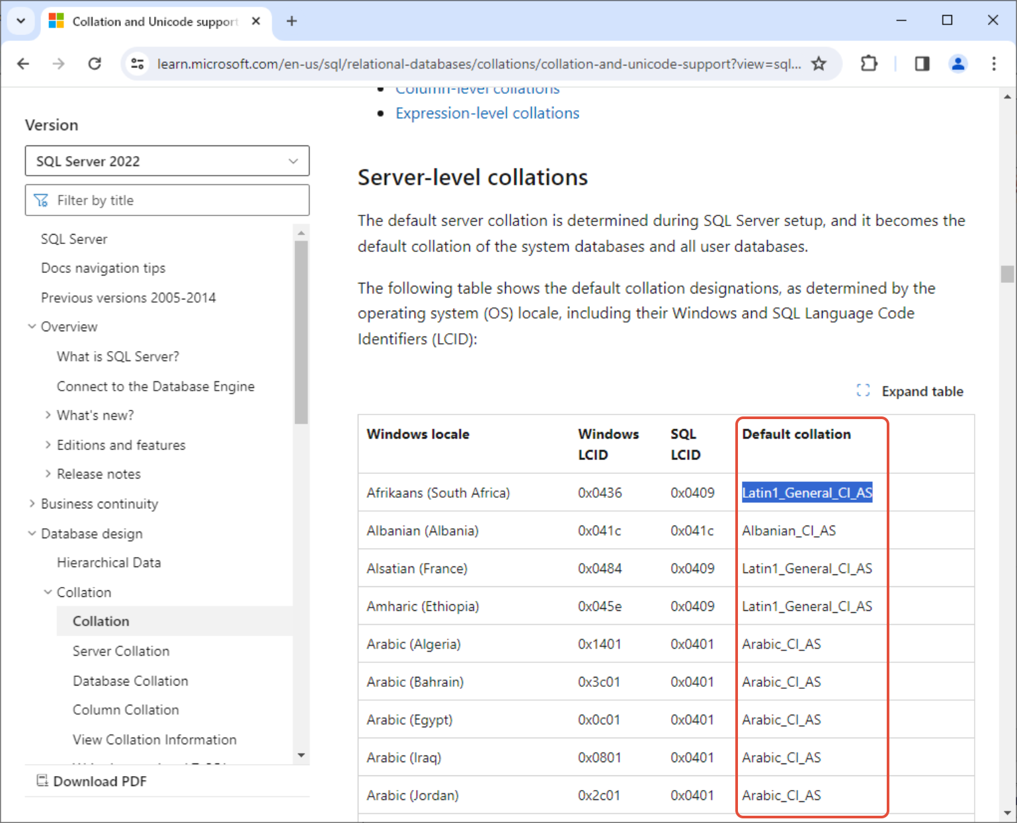Viewport: 1017px width, 823px height.
Task: Open a new tab with plus button
Action: [292, 21]
